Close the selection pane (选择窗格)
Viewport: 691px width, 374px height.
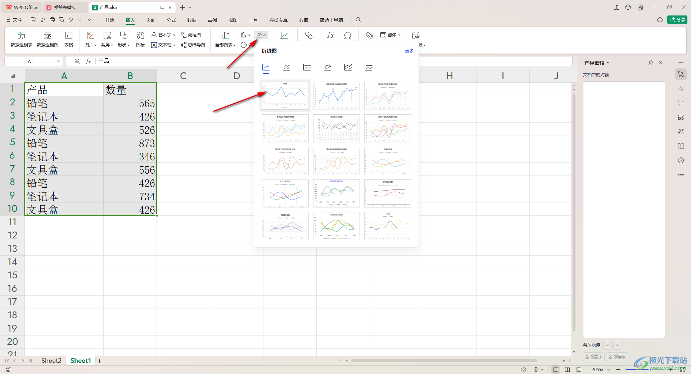(661, 63)
